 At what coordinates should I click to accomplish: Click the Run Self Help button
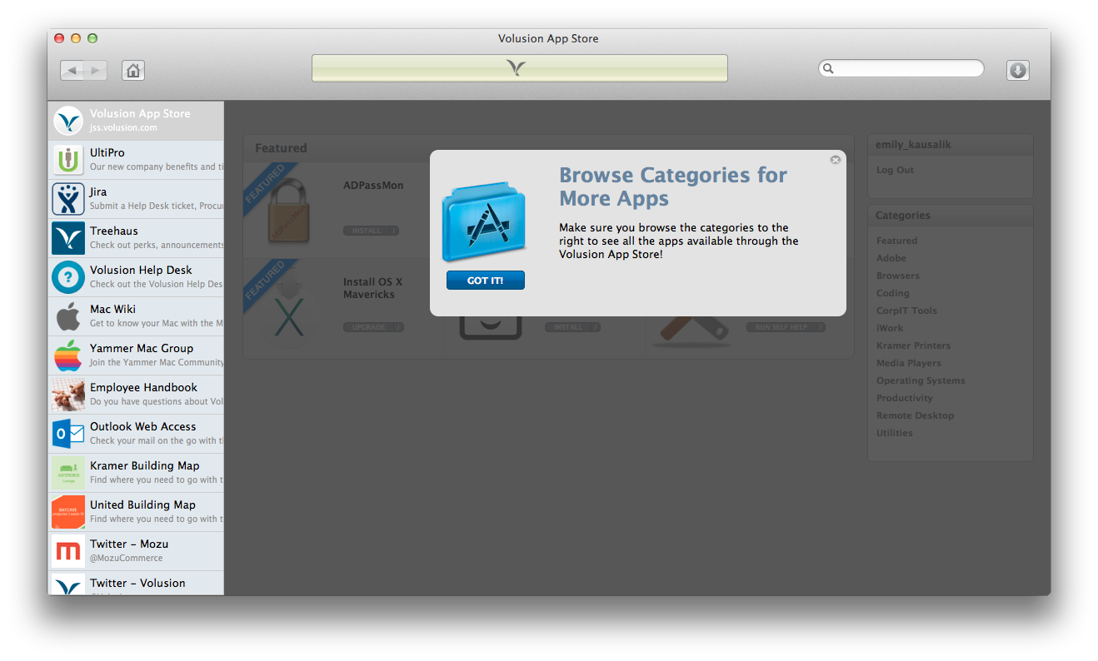click(786, 327)
